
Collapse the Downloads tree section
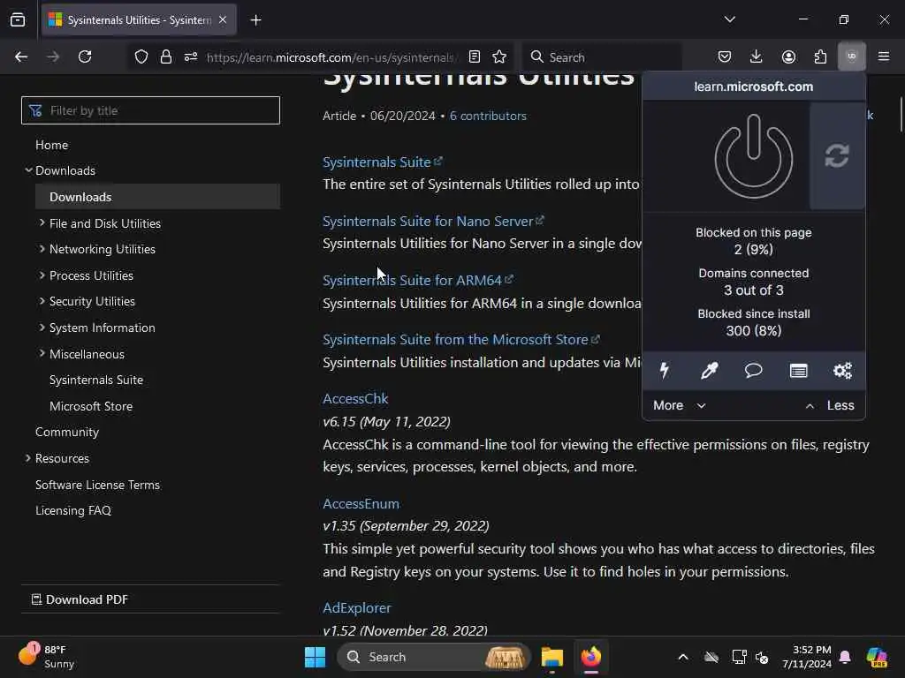pos(28,170)
